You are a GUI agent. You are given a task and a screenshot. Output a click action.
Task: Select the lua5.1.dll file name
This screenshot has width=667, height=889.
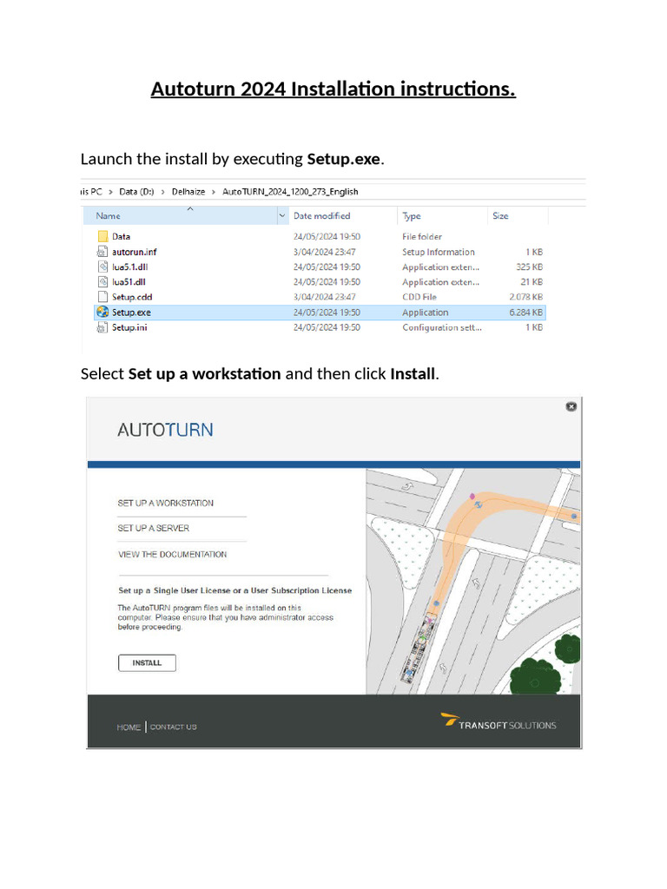tap(130, 267)
